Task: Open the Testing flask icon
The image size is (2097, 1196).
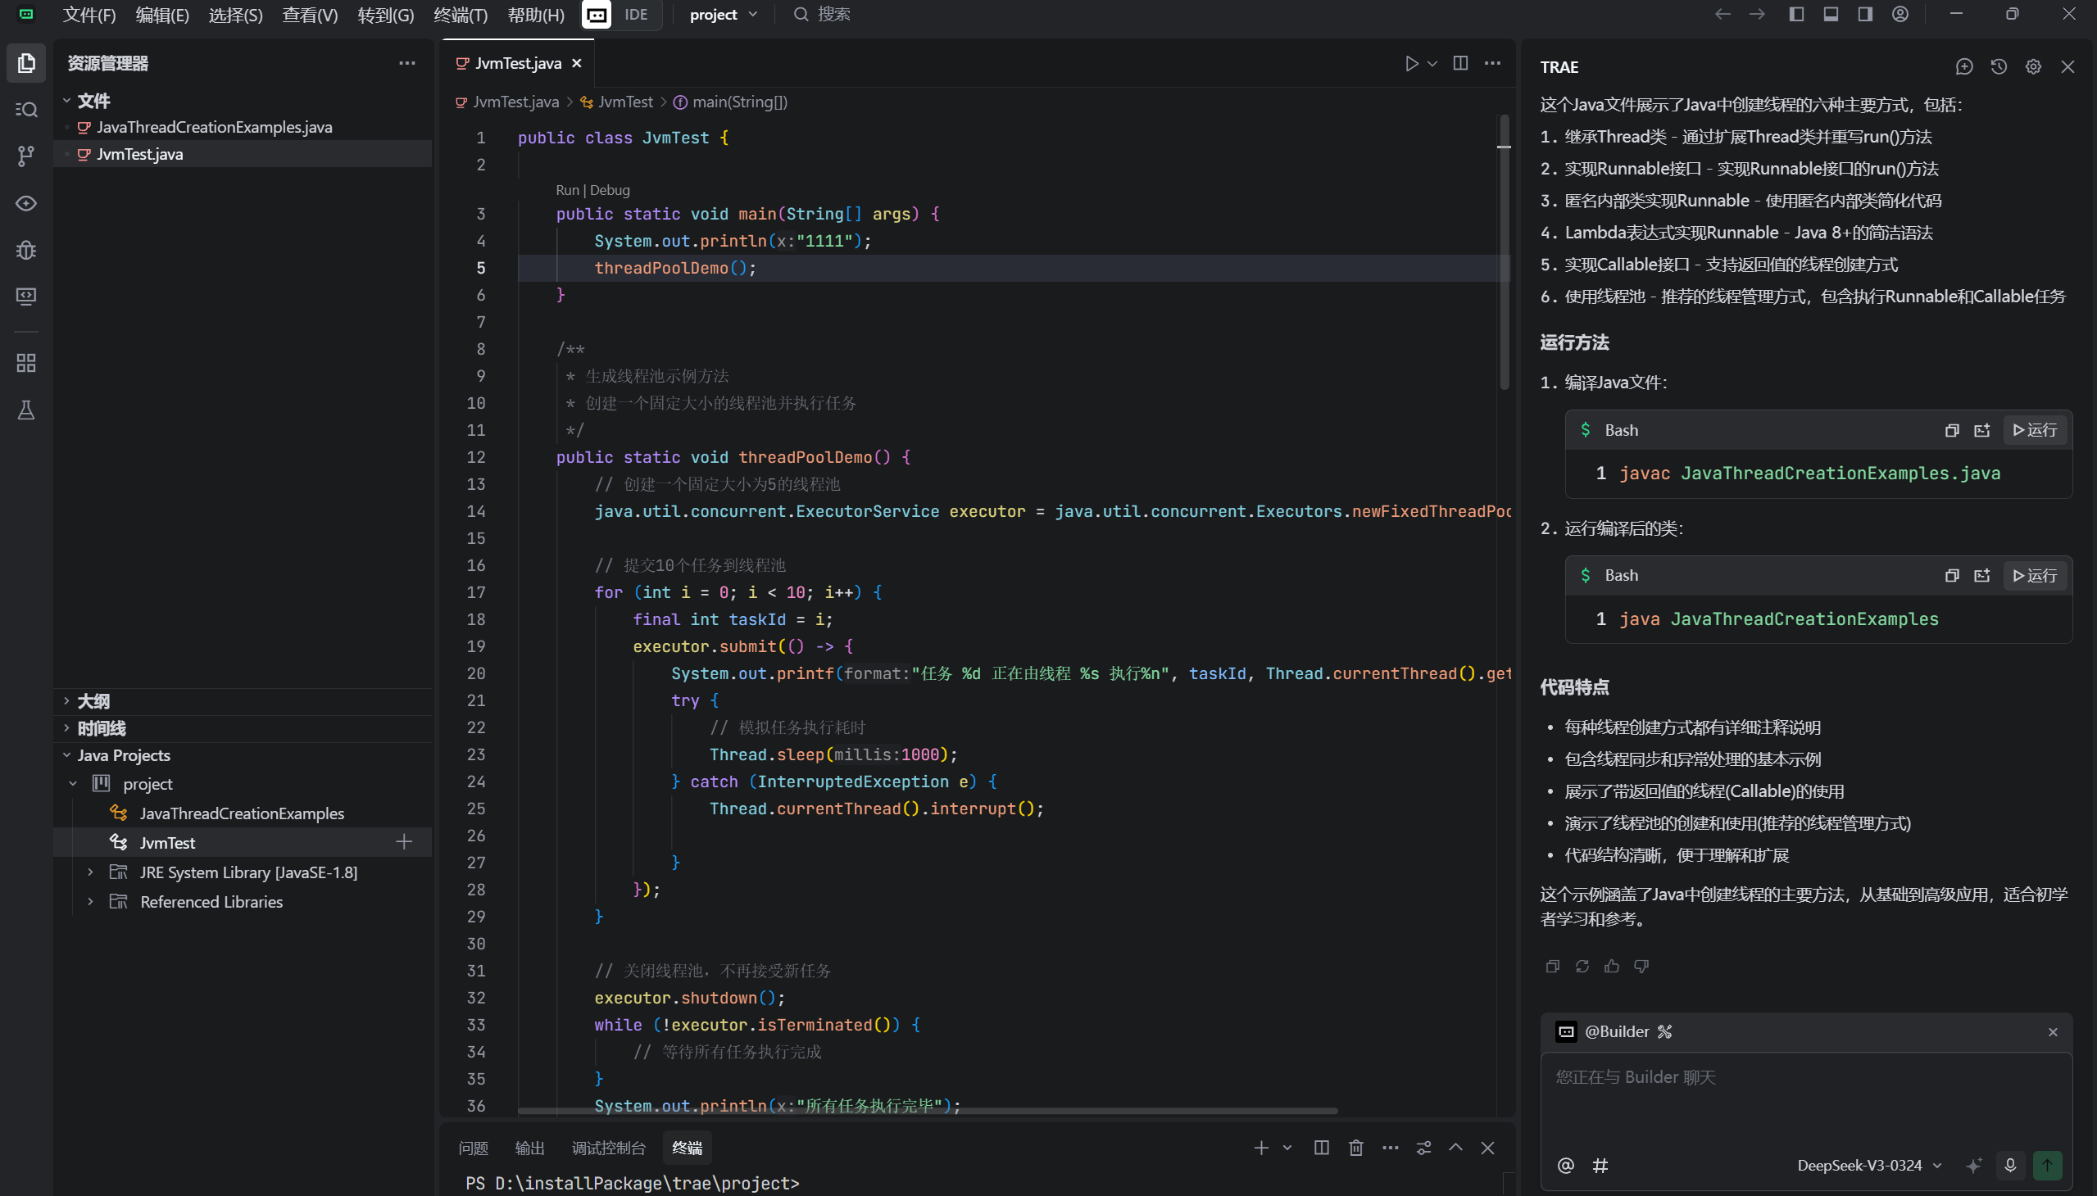Action: tap(26, 410)
